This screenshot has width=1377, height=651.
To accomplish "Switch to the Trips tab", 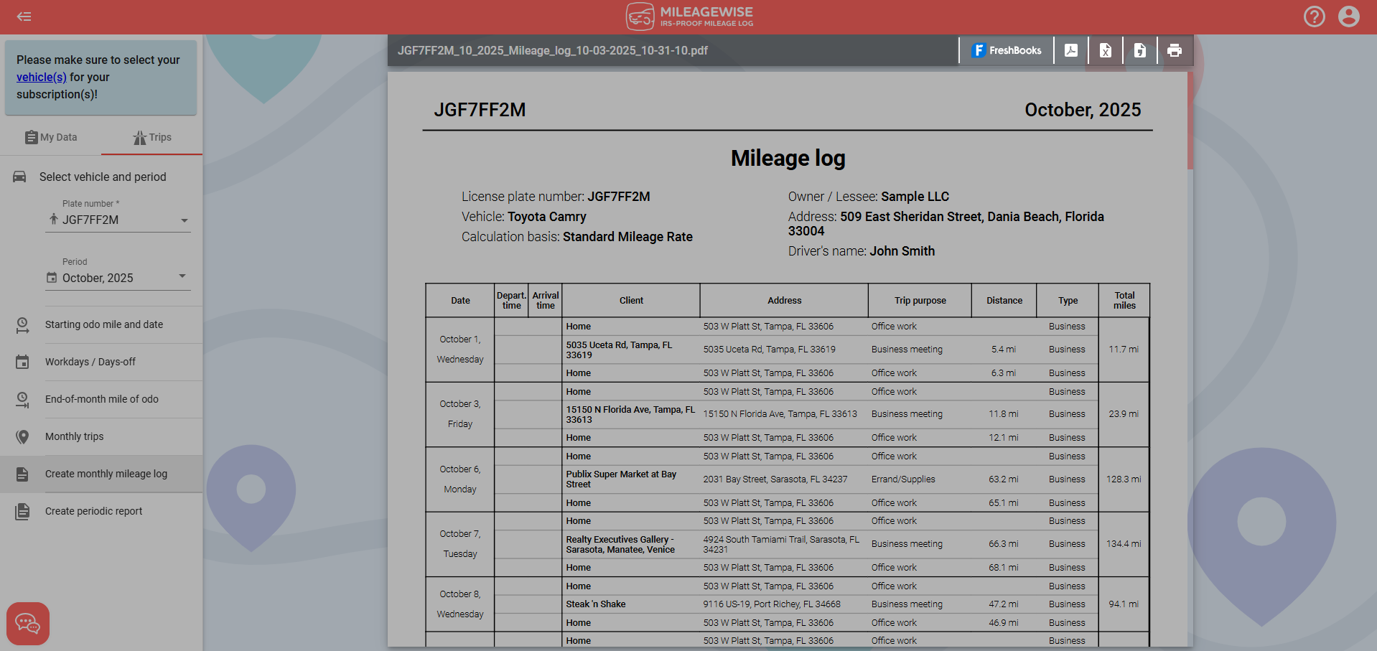I will click(152, 137).
